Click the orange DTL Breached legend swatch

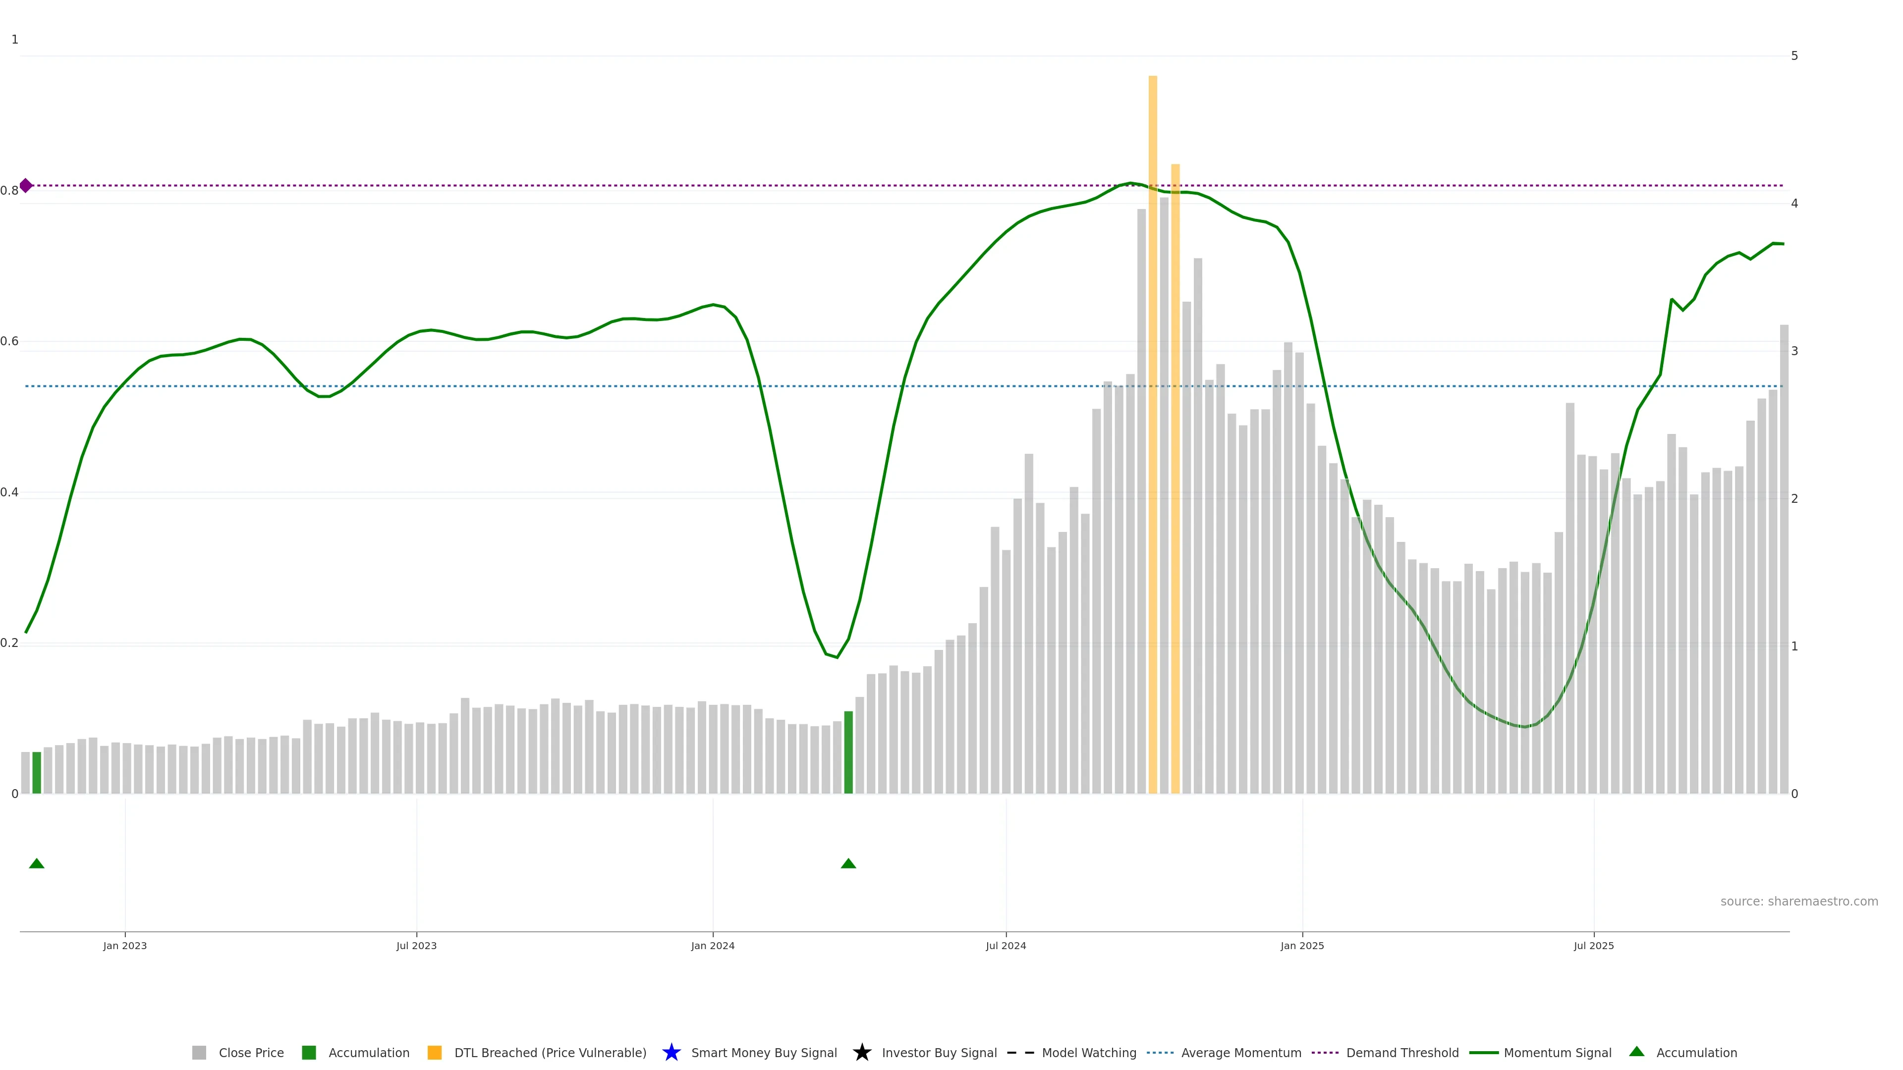pyautogui.click(x=435, y=1052)
